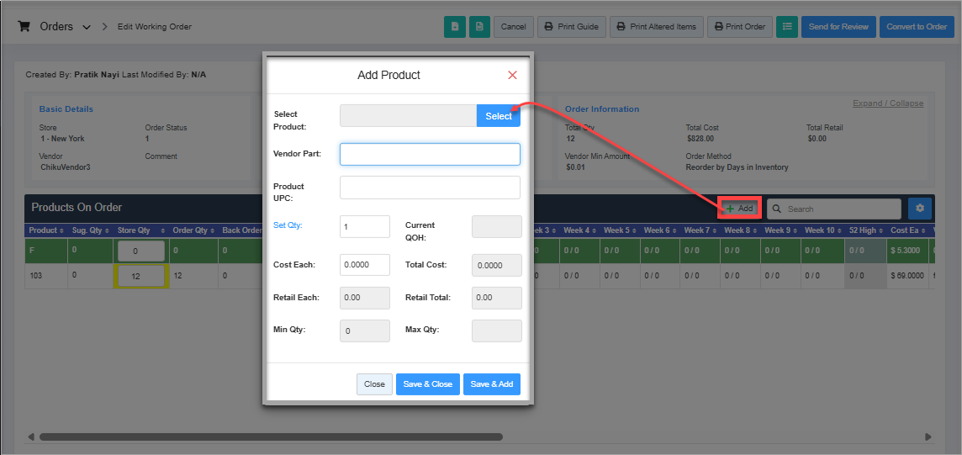The height and width of the screenshot is (455, 962).
Task: Click the blue Select product button
Action: (x=498, y=116)
